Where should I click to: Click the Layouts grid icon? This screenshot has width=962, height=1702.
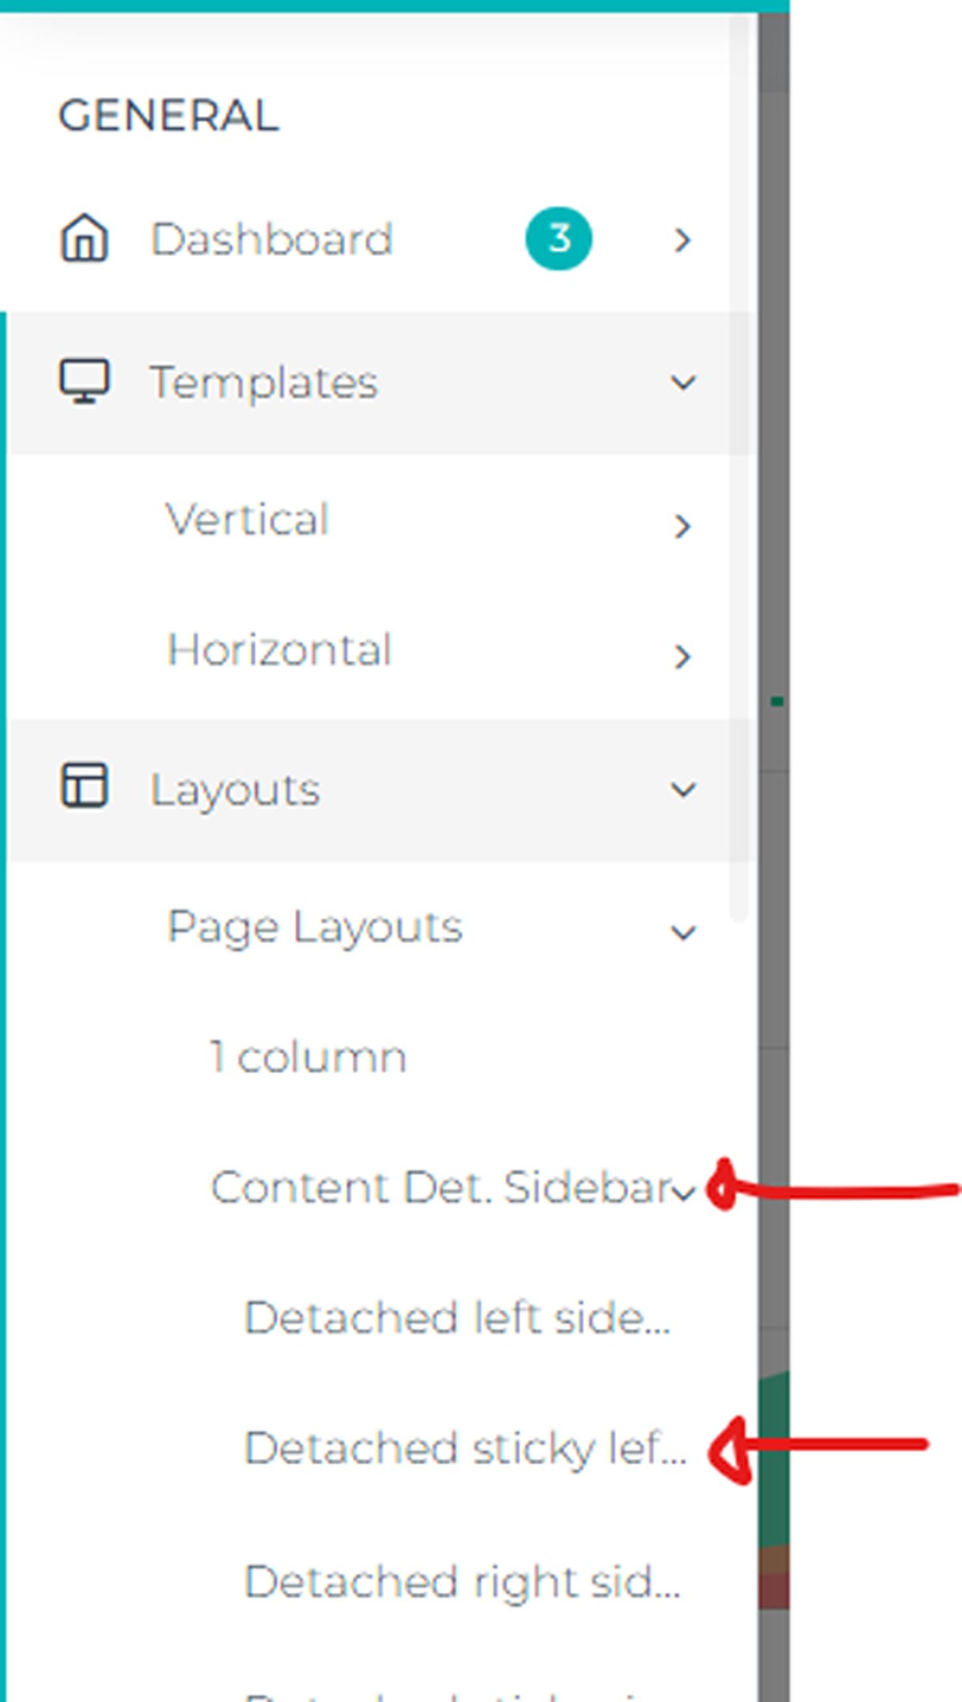(x=84, y=785)
